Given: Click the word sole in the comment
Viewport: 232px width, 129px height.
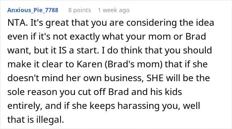Looking at the screenshot, I should point(16,92).
